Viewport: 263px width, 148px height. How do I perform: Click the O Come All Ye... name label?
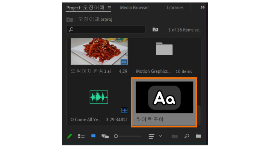pyautogui.click(x=86, y=120)
